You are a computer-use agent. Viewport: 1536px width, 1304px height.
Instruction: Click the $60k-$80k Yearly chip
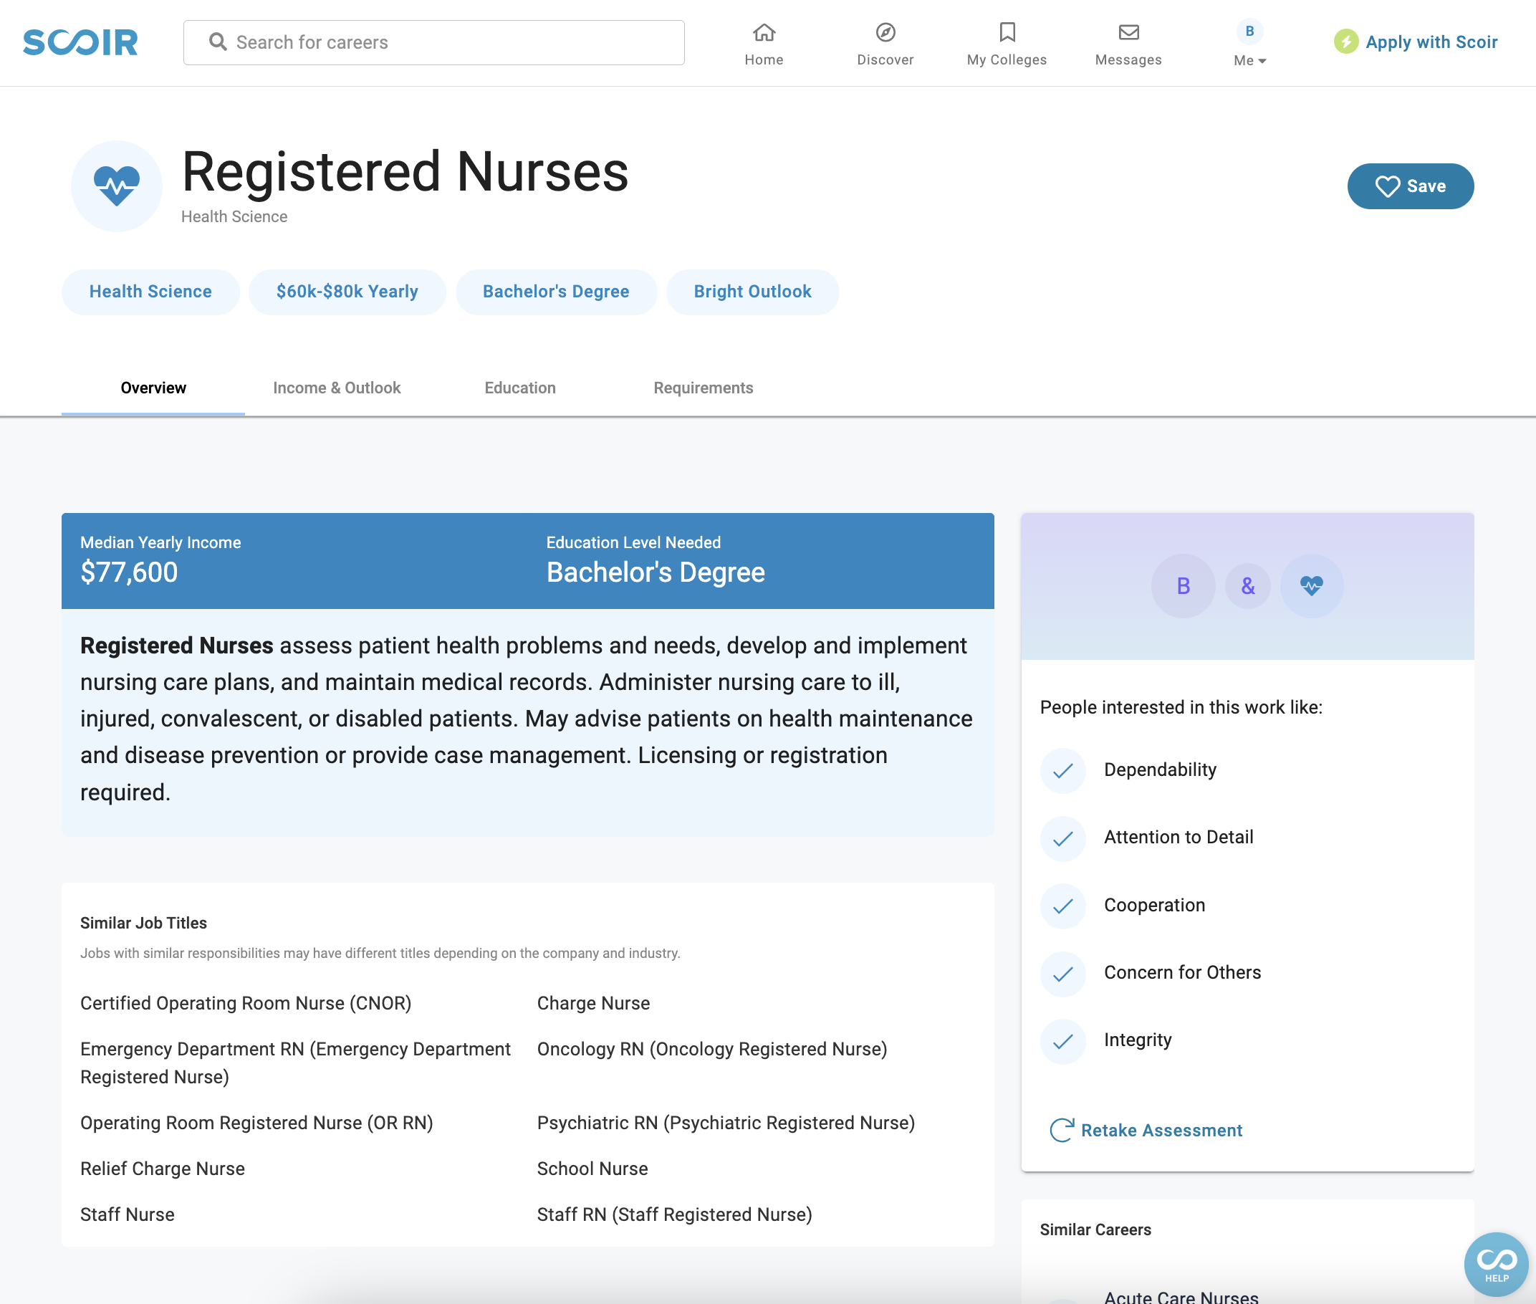coord(347,292)
